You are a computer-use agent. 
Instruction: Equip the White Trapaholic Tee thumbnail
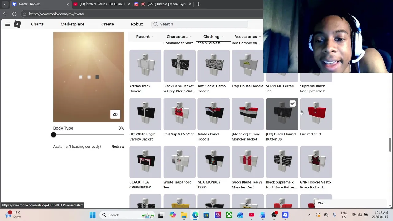click(x=179, y=162)
